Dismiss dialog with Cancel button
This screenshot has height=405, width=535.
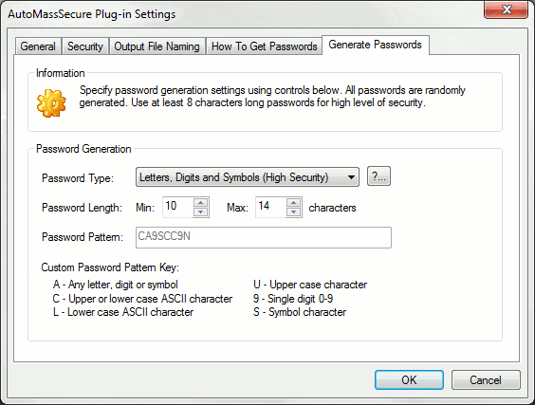tap(486, 379)
